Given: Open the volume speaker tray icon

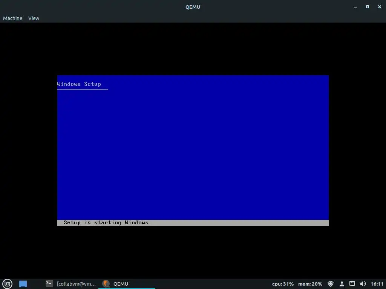Looking at the screenshot, I should click(363, 284).
